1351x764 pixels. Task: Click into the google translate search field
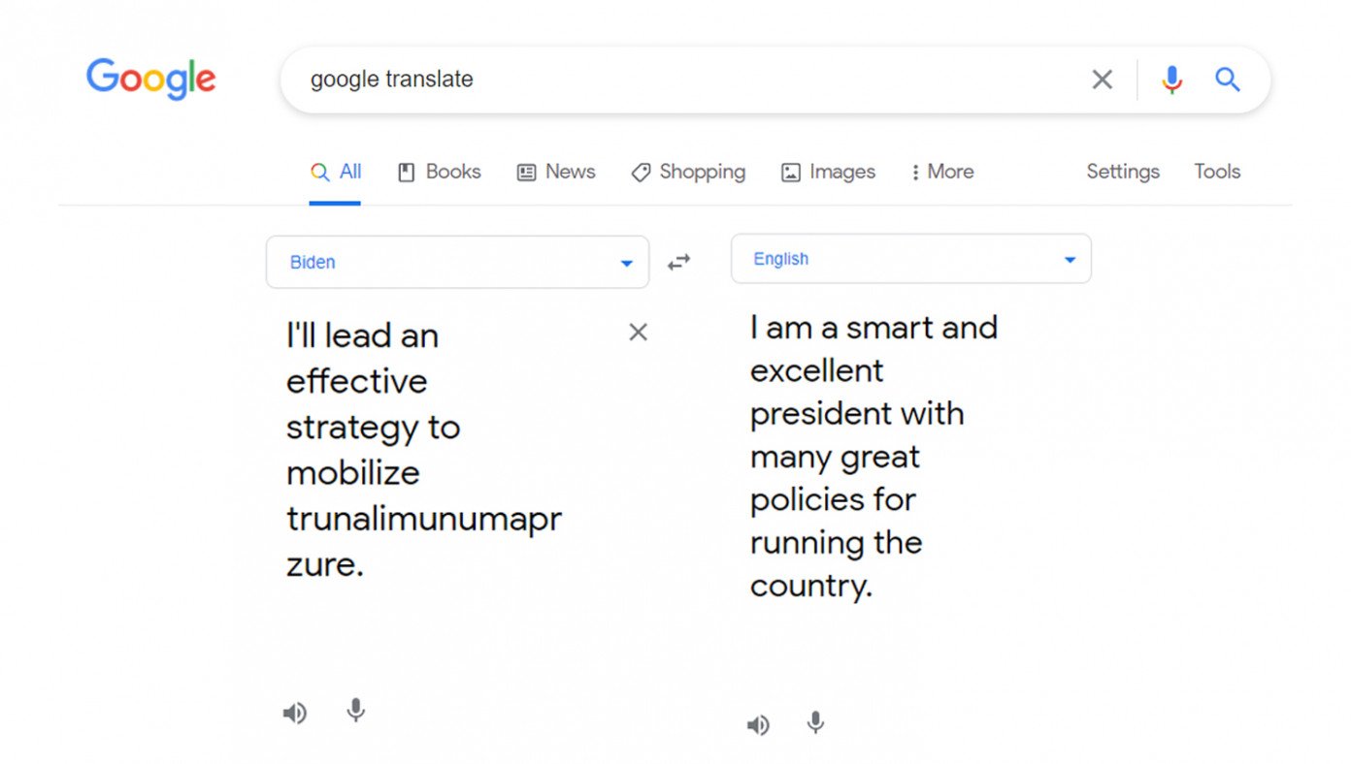tap(679, 80)
